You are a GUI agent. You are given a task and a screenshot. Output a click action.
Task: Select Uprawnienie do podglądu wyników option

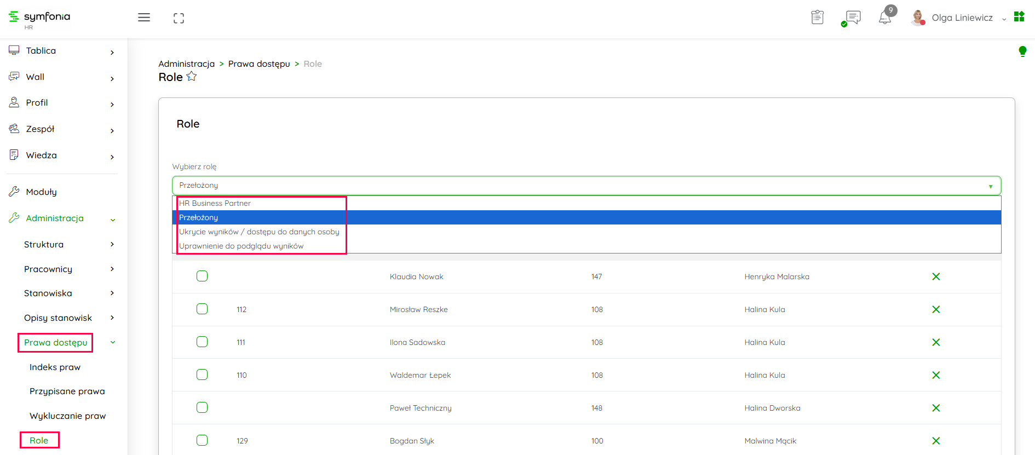click(x=242, y=246)
